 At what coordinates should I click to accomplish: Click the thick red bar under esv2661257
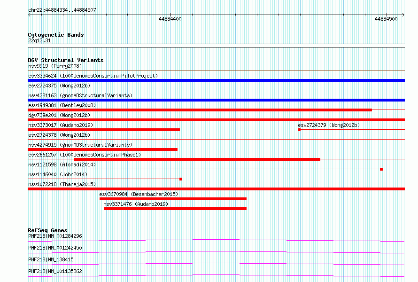[x=197, y=159]
